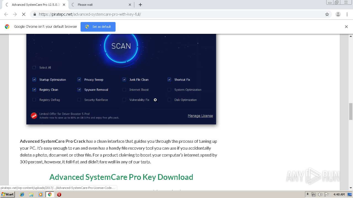Open the Chrome three-dot menu

pos(347,14)
